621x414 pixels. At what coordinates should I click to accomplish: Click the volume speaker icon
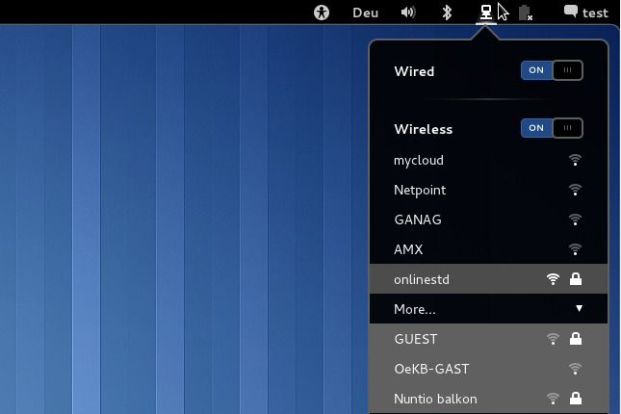pyautogui.click(x=408, y=13)
